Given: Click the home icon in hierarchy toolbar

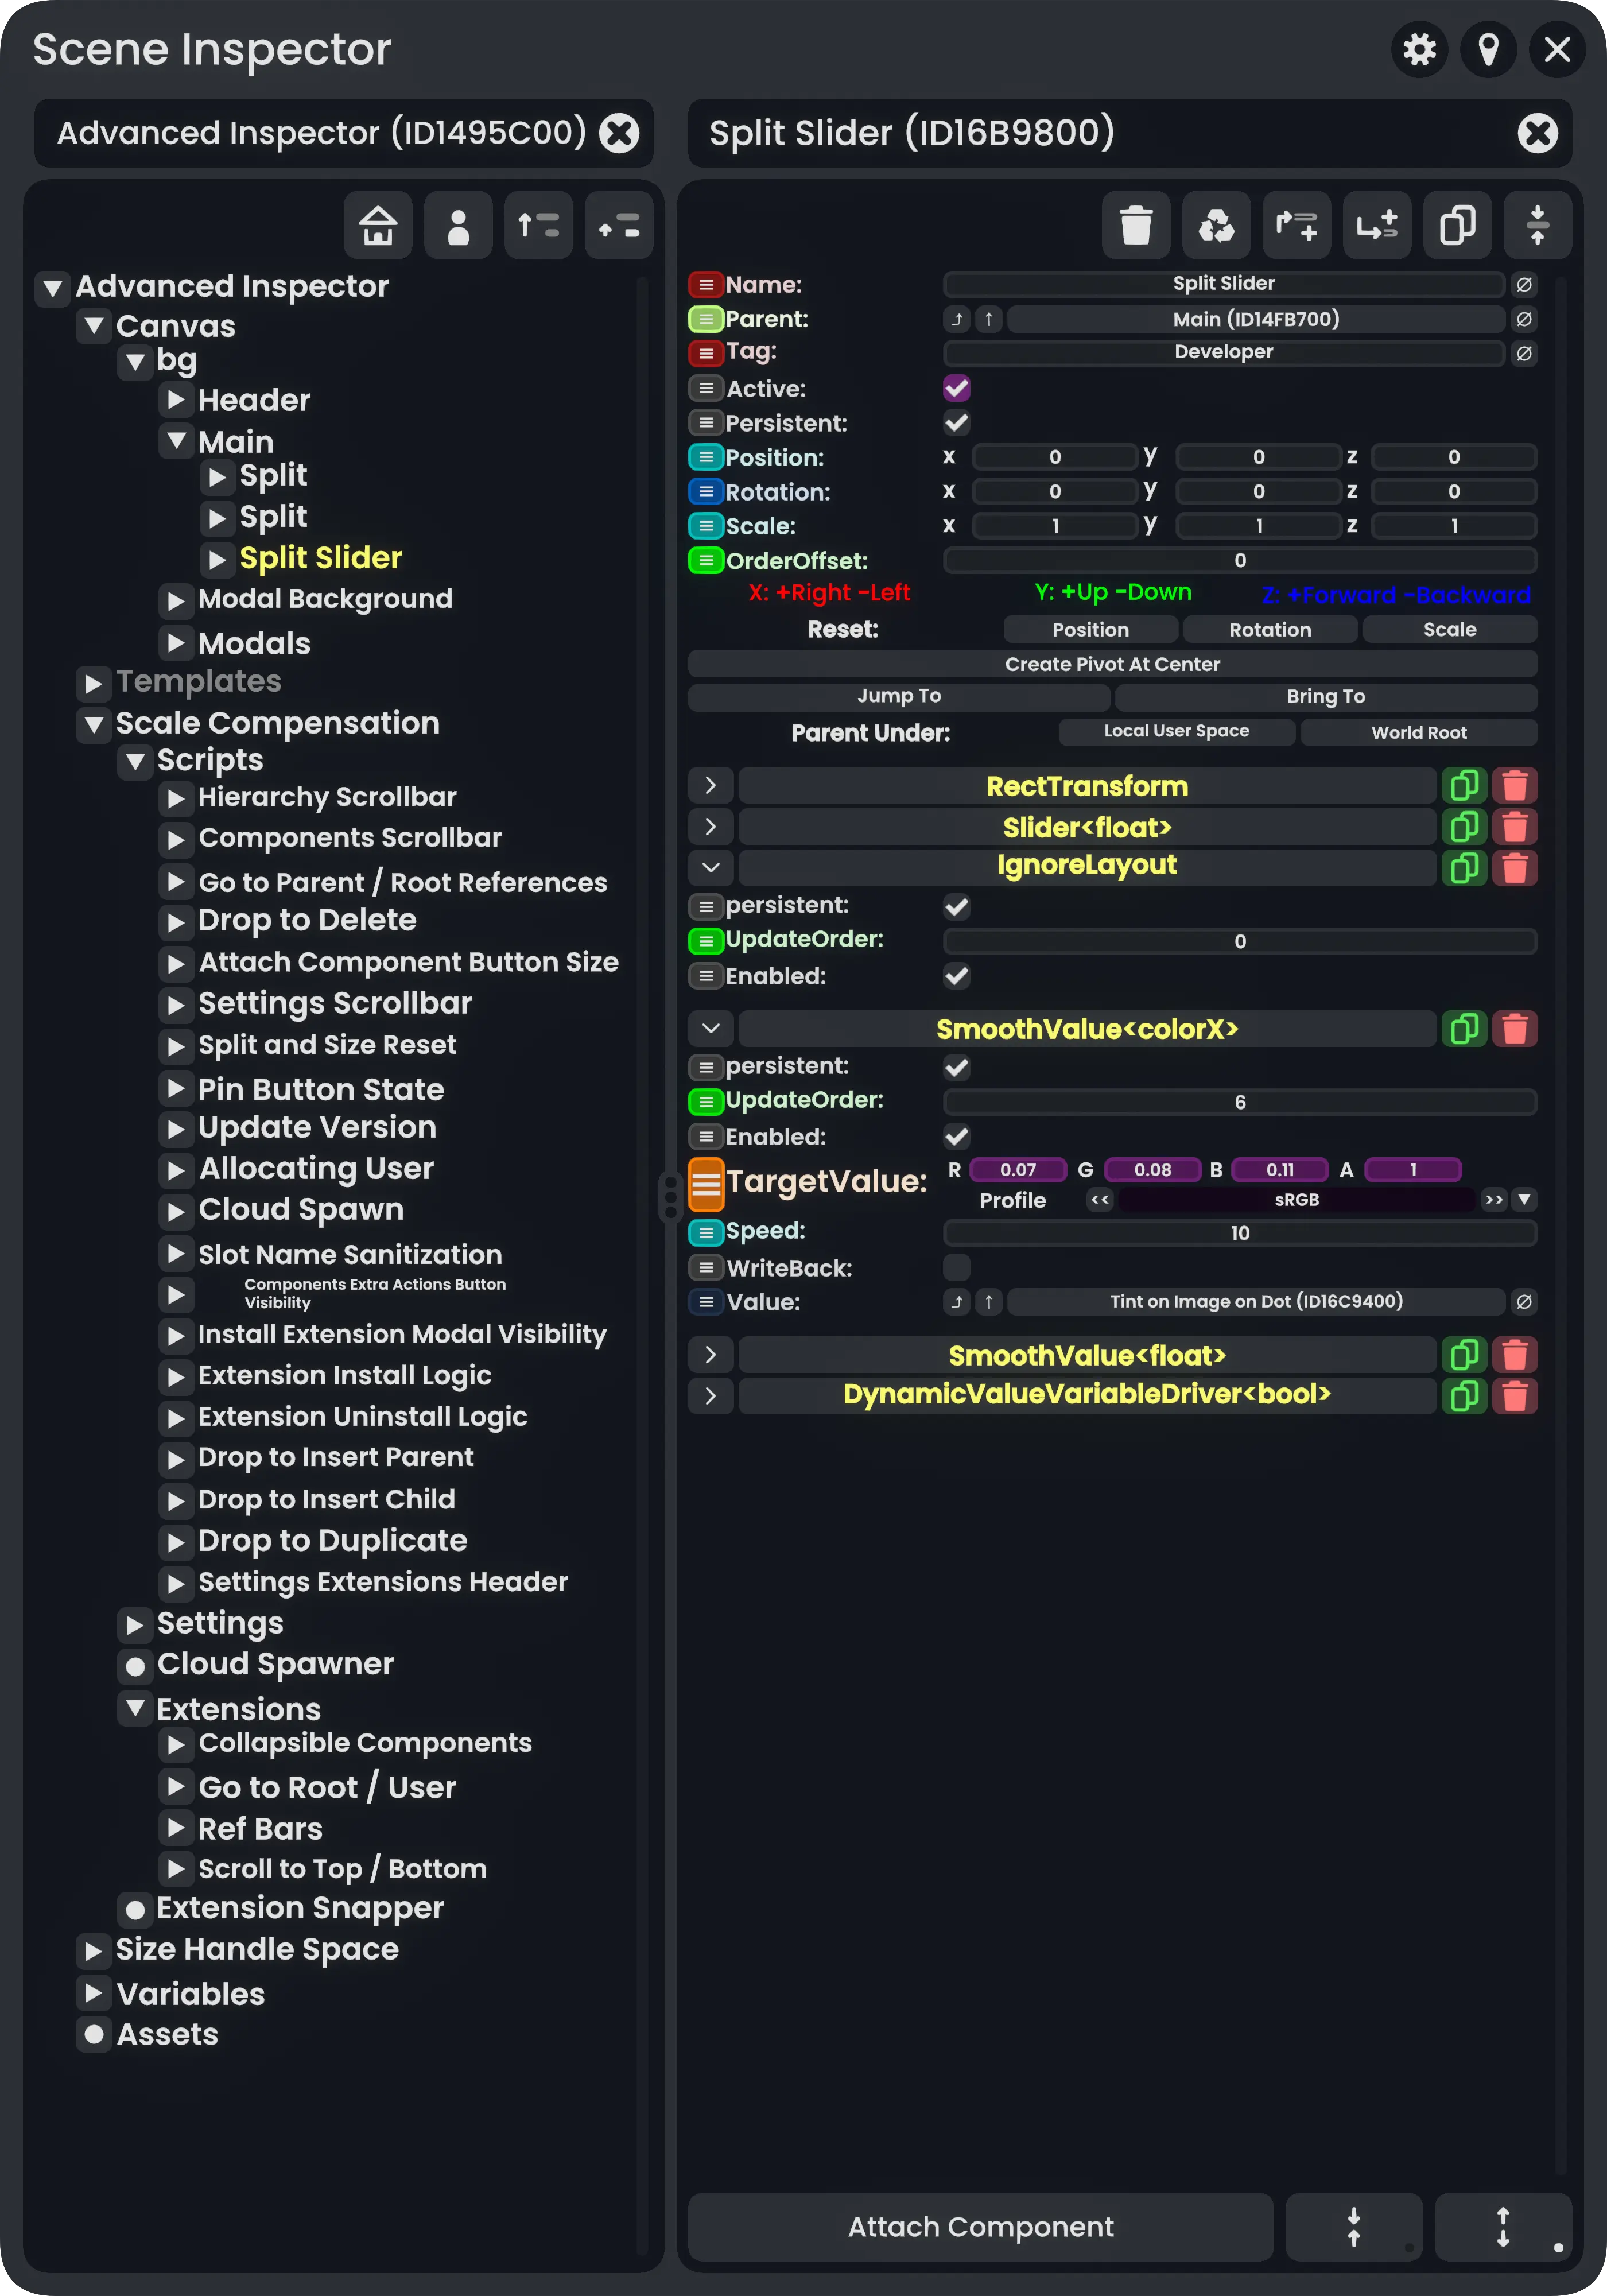Looking at the screenshot, I should click(x=378, y=225).
